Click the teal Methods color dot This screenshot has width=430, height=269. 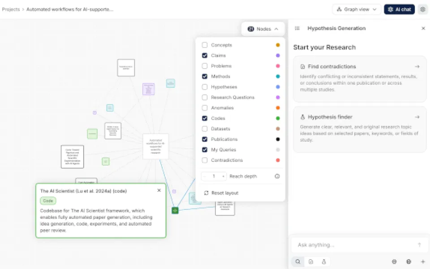tap(278, 76)
